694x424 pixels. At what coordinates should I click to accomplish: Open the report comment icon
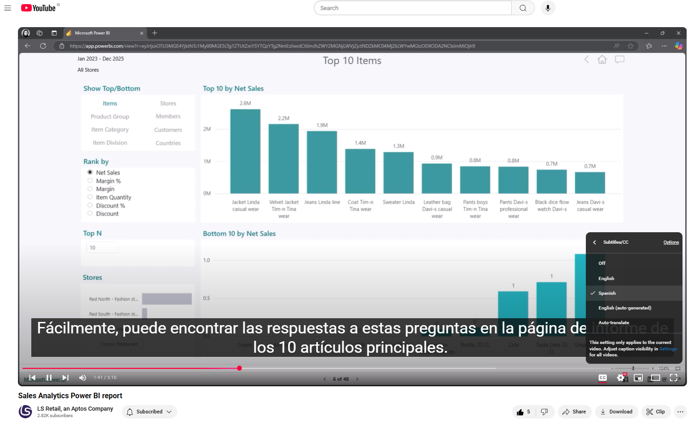tap(619, 60)
